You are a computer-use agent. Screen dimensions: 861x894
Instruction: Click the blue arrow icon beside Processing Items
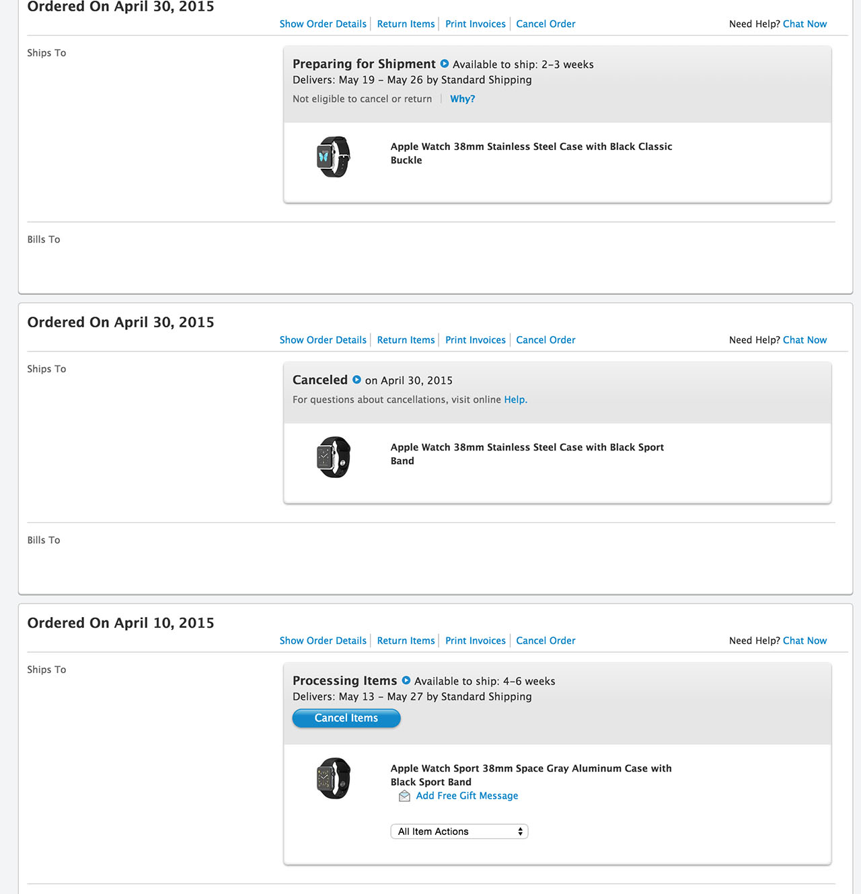coord(406,680)
